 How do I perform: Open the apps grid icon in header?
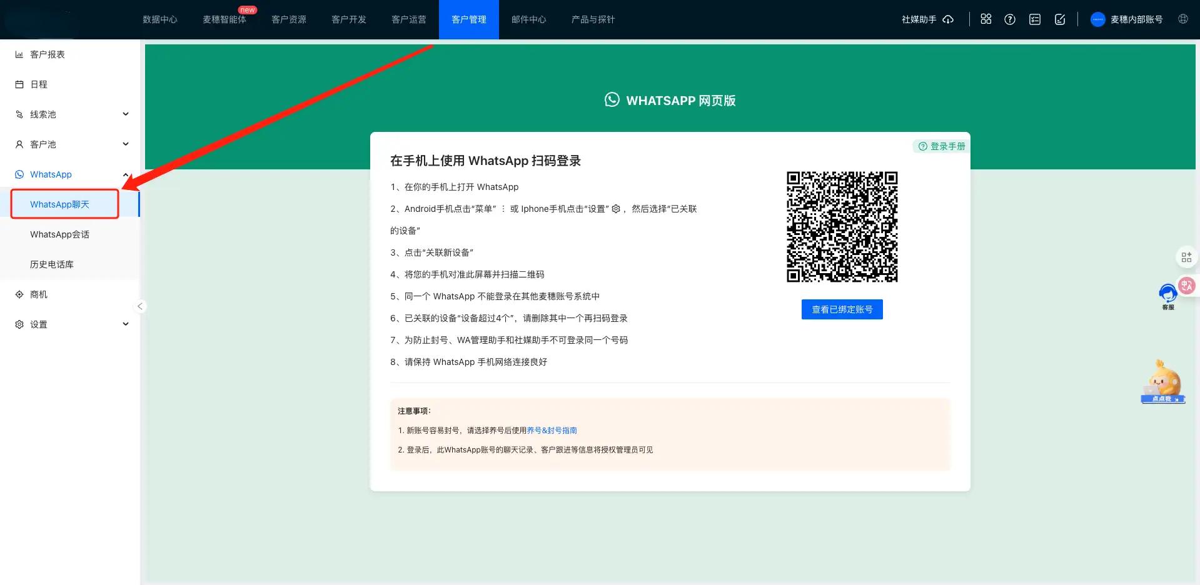[x=986, y=19]
